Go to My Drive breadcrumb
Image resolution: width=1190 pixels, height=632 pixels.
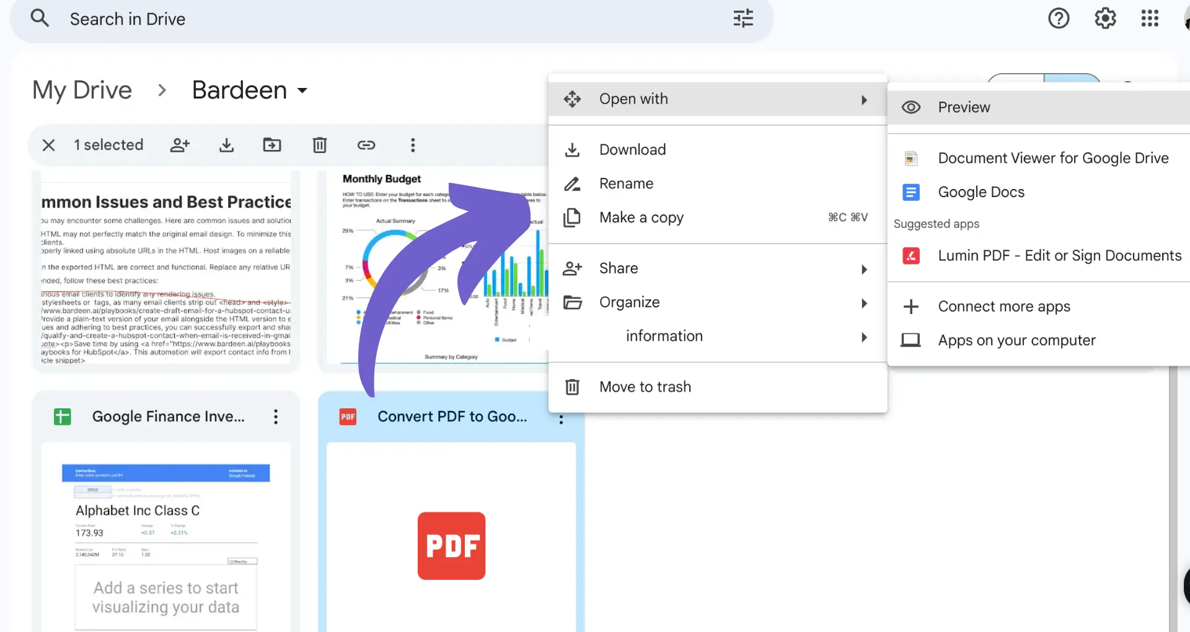coord(82,90)
